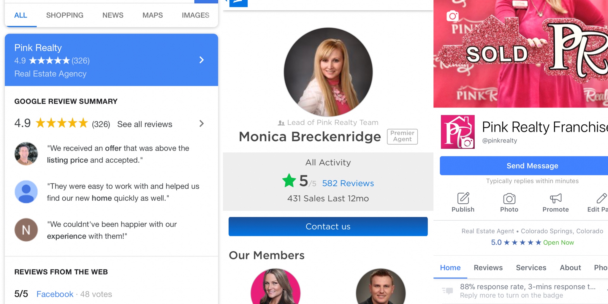The height and width of the screenshot is (304, 608).
Task: Tap the cover photo camera icon
Action: pyautogui.click(x=452, y=16)
